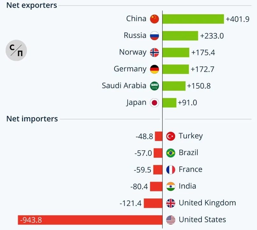Click the Turkey flag icon
The image size is (257, 230).
(x=171, y=136)
